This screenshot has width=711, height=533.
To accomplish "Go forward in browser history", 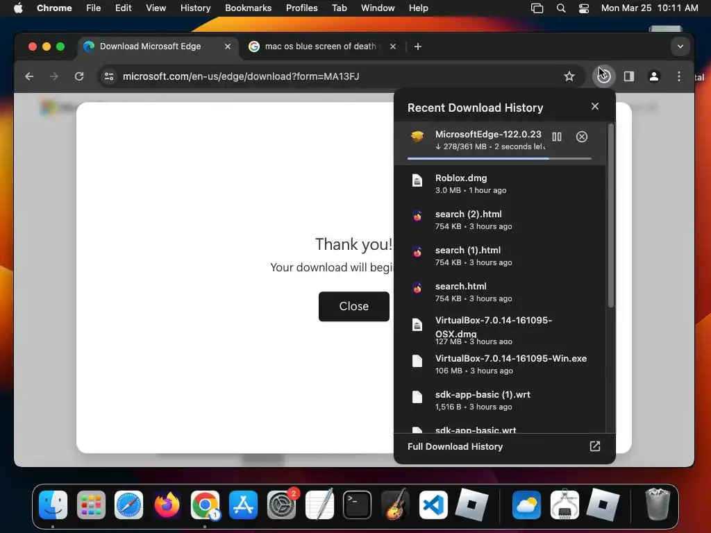I will tap(54, 76).
